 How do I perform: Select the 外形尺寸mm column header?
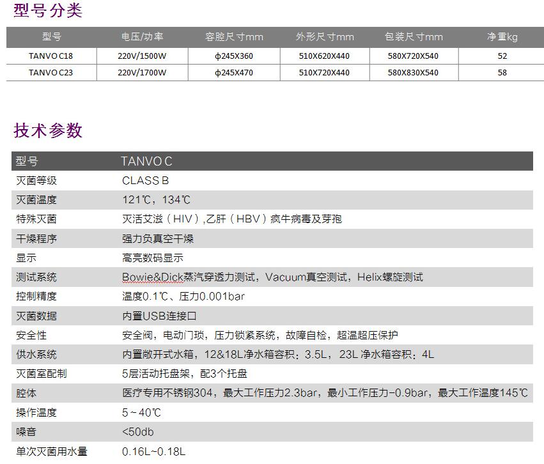[x=325, y=37]
